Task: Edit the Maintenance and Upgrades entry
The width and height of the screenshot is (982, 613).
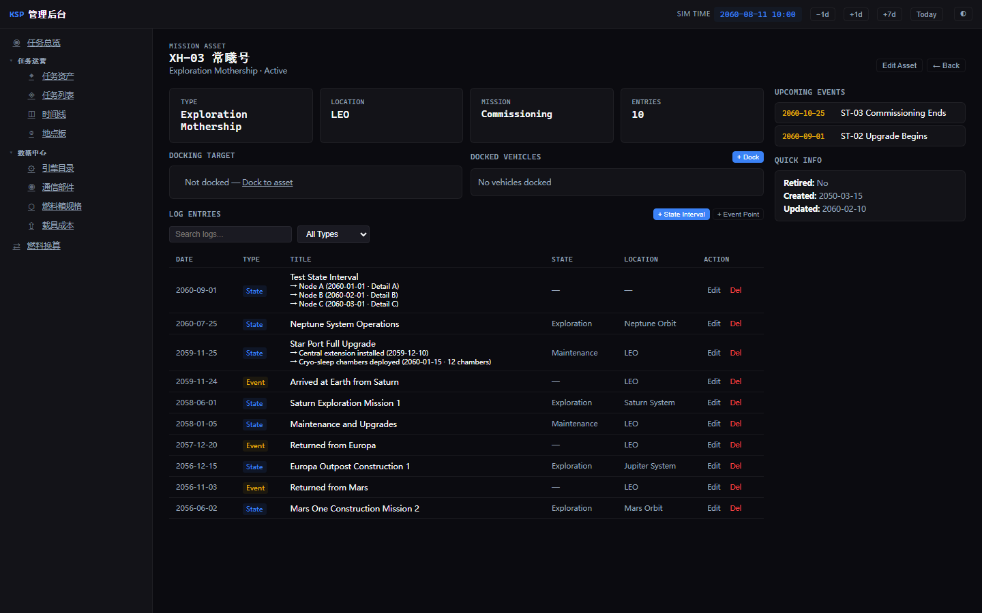Action: [714, 424]
